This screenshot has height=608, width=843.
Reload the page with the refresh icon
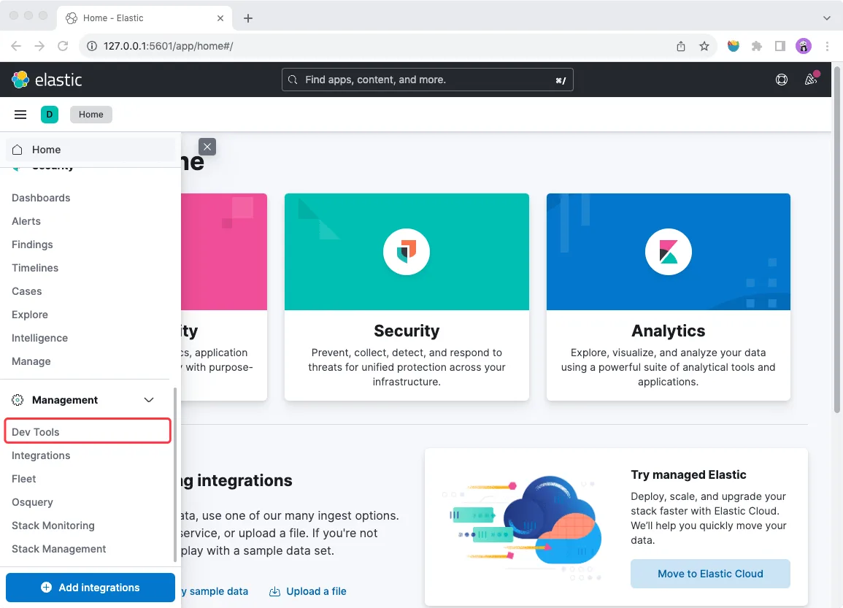pyautogui.click(x=63, y=45)
